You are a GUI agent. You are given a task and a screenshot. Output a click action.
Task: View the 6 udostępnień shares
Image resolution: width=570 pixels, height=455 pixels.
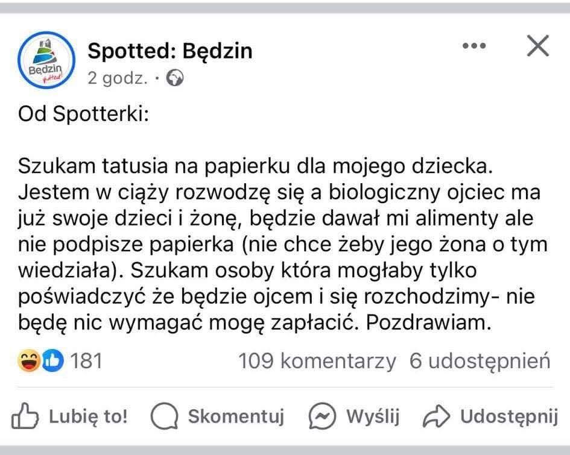(x=480, y=361)
